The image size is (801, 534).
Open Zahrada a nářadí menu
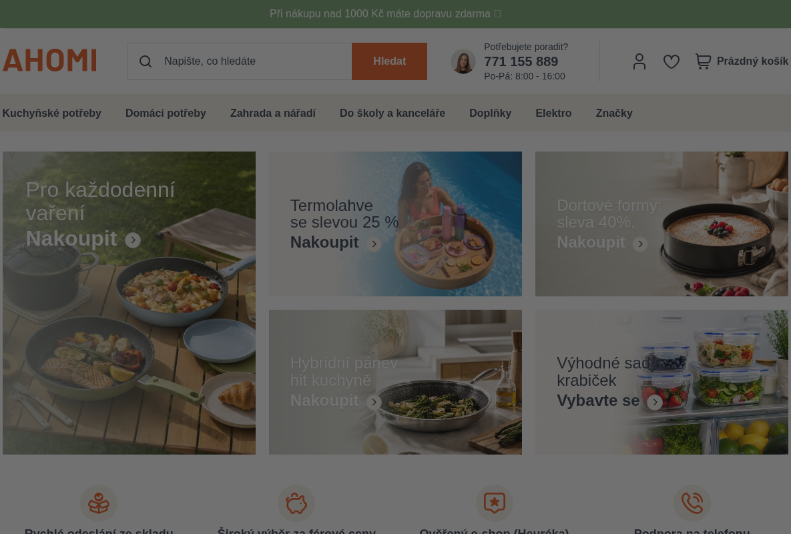(x=273, y=113)
